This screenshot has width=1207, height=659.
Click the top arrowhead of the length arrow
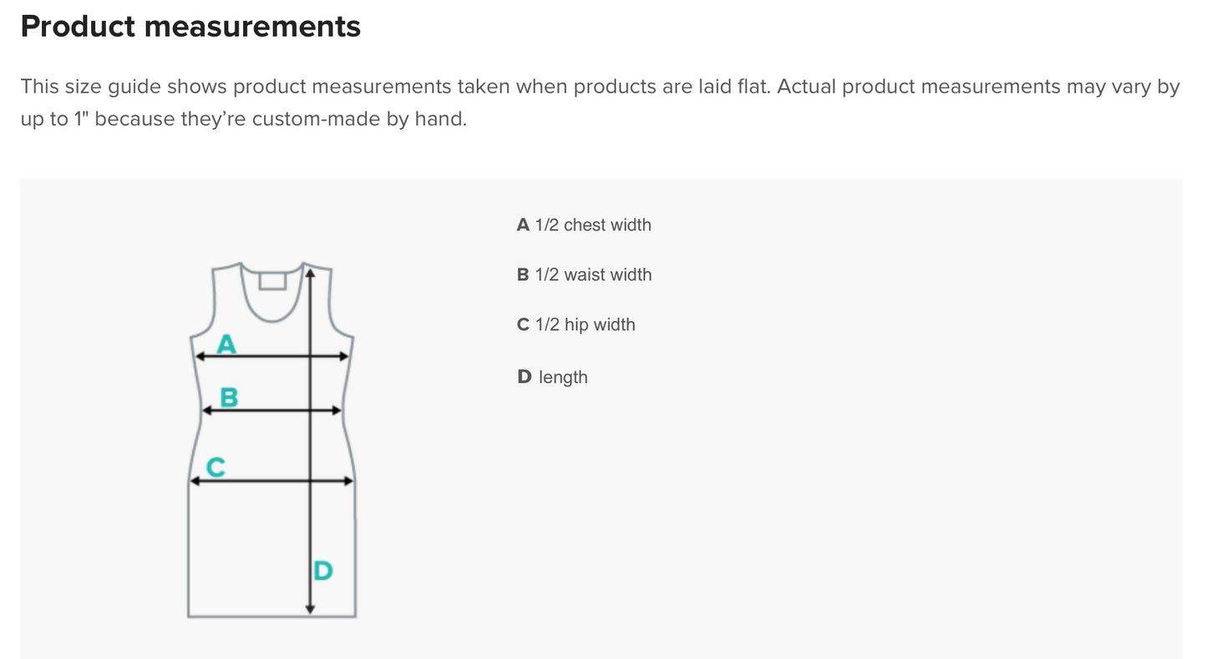(310, 269)
